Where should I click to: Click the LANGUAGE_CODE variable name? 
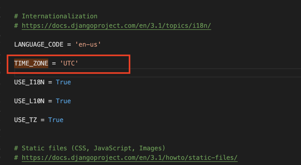tap(39, 45)
